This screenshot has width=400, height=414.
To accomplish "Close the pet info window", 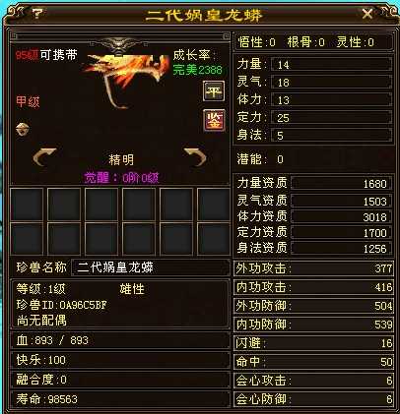I will (x=367, y=14).
